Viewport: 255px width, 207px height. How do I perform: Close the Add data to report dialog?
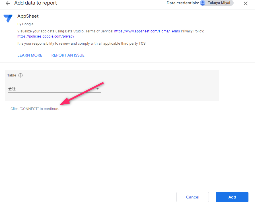245,3
